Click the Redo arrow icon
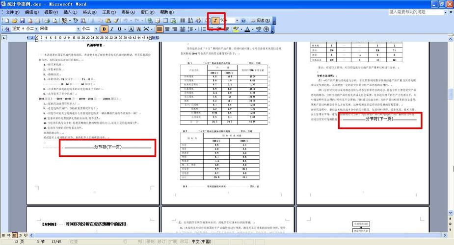This screenshot has height=245, width=454. click(x=136, y=21)
